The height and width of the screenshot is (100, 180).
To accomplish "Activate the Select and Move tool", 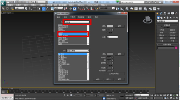I will tap(44, 9).
